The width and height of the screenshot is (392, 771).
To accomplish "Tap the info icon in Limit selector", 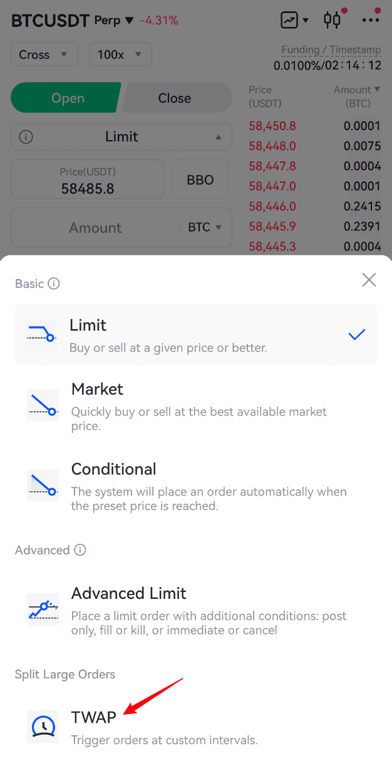I will [x=26, y=136].
